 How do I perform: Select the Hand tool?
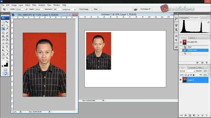tap(3, 58)
